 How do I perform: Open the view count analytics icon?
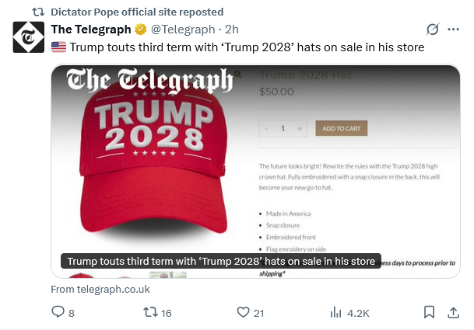336,312
